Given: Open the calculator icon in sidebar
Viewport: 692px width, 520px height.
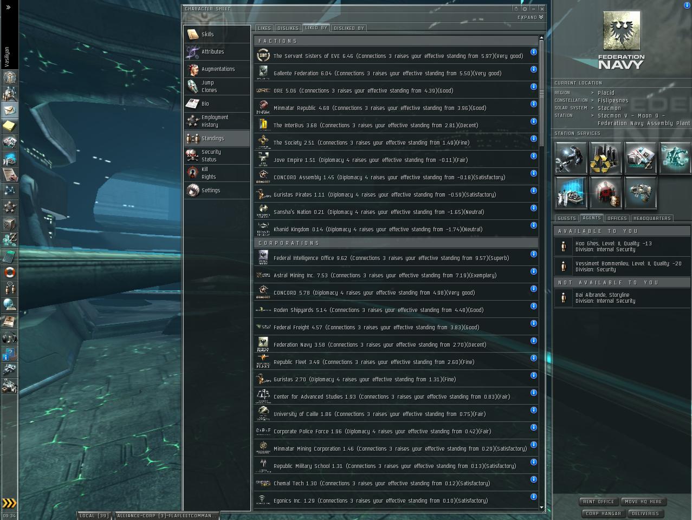Looking at the screenshot, I should [x=9, y=256].
